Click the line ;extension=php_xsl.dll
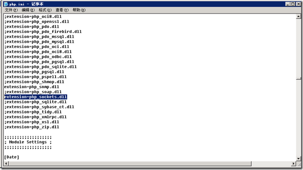Image resolution: width=303 pixels, height=170 pixels. [32, 122]
